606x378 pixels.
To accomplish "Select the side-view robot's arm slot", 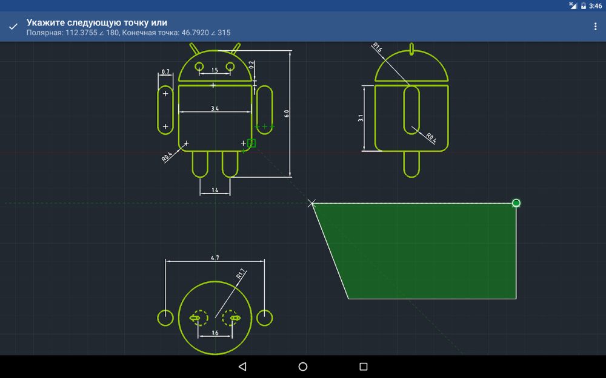I will [x=411, y=109].
